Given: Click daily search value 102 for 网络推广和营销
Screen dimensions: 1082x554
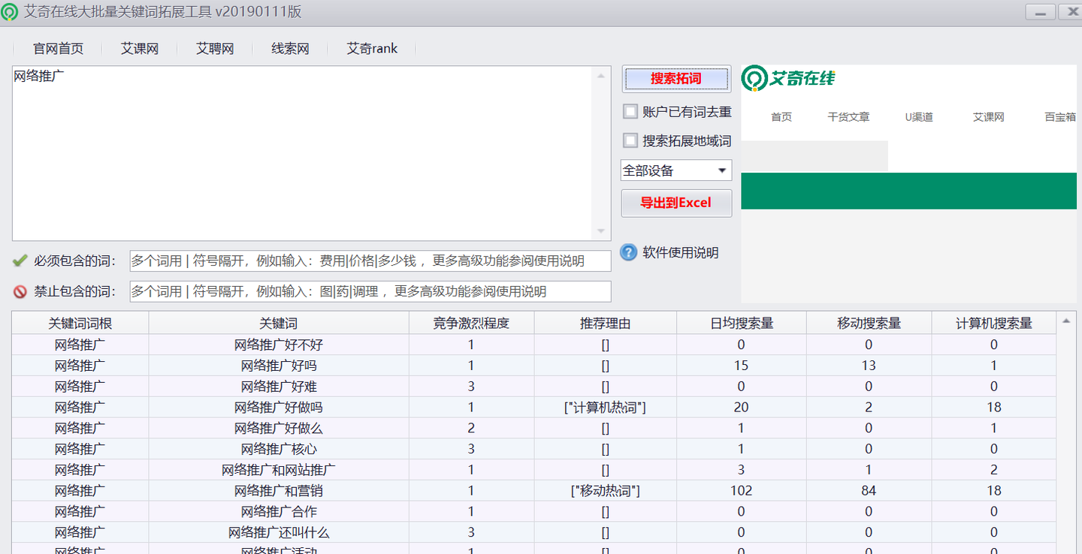Looking at the screenshot, I should [x=742, y=491].
